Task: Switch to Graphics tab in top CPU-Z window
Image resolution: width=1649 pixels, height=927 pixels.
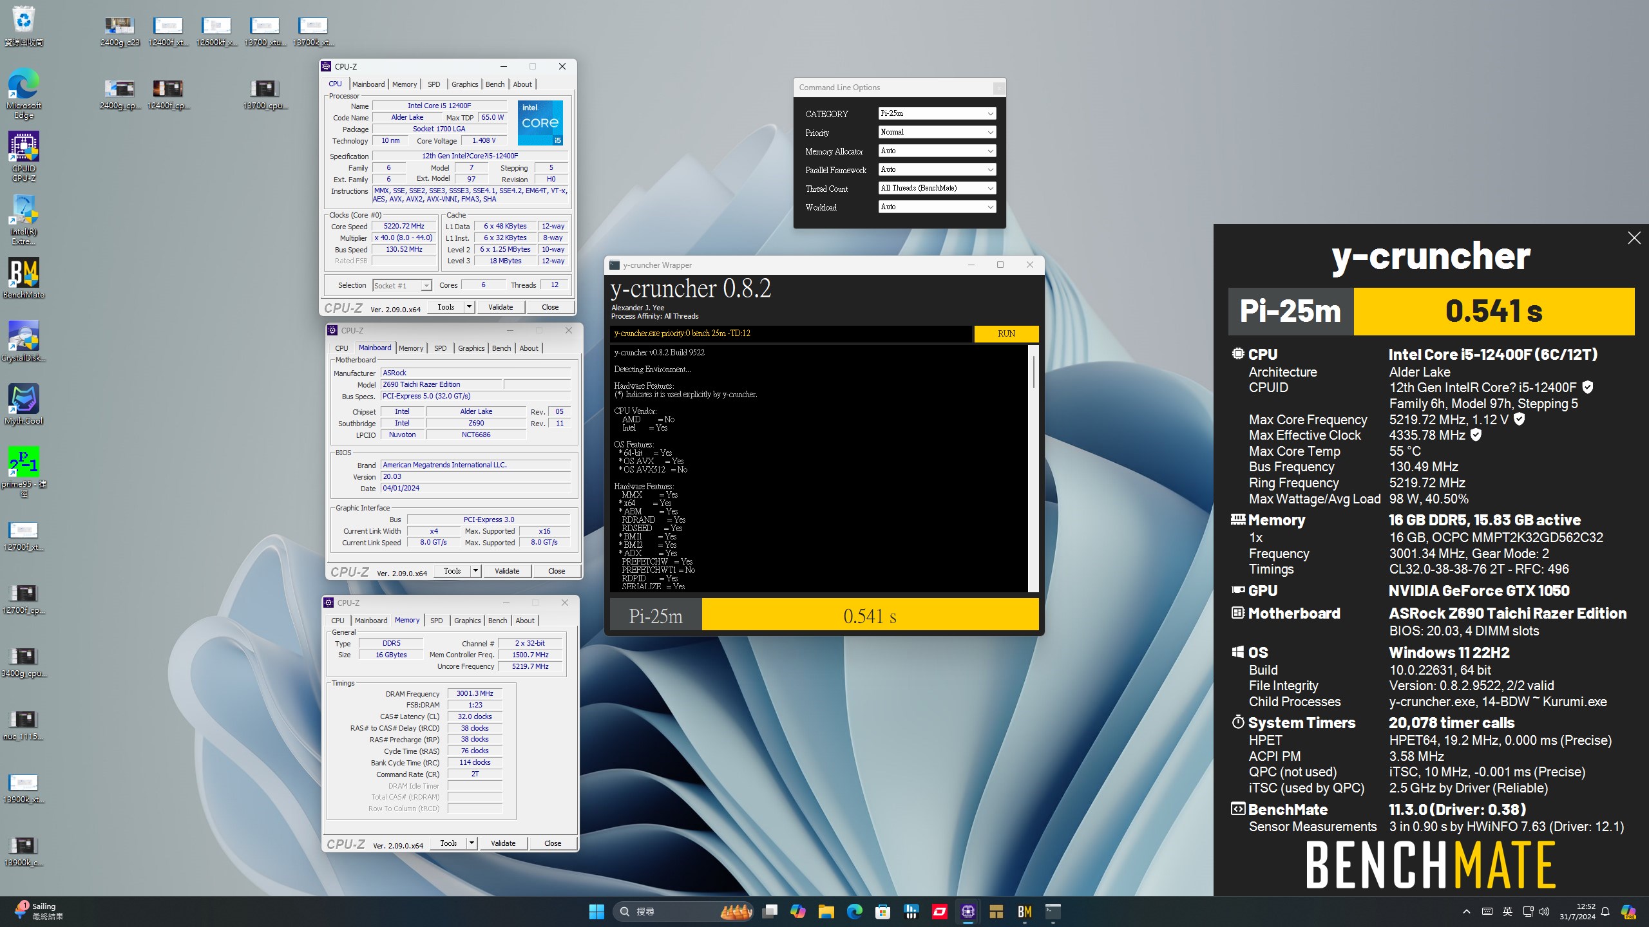Action: [x=464, y=84]
